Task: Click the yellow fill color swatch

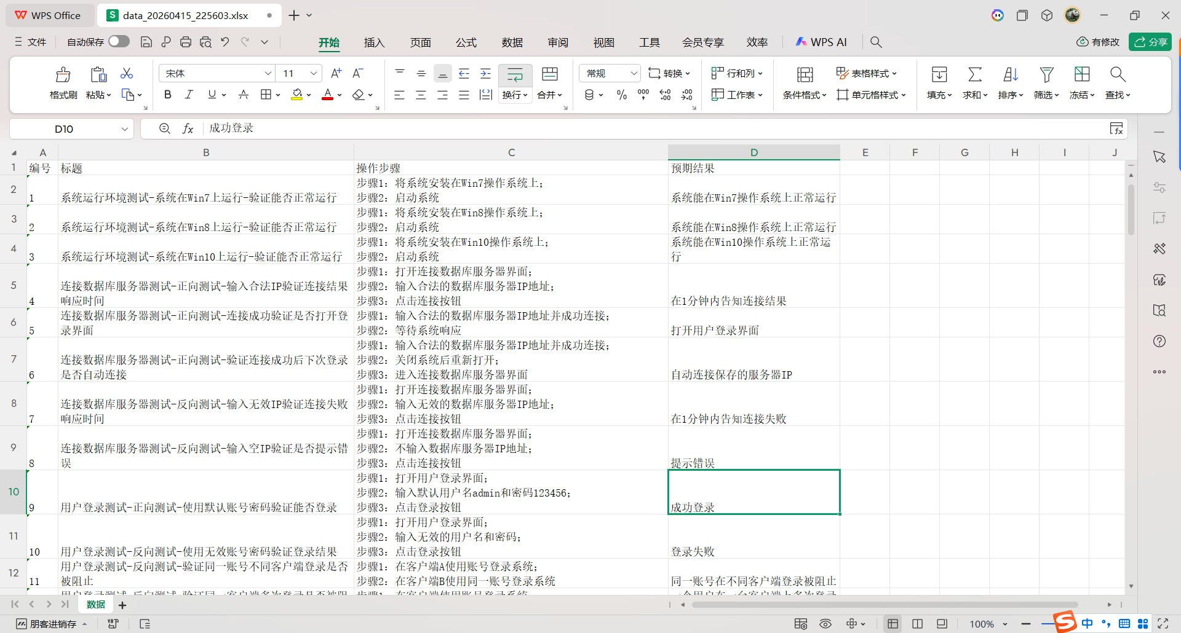Action: [x=296, y=95]
